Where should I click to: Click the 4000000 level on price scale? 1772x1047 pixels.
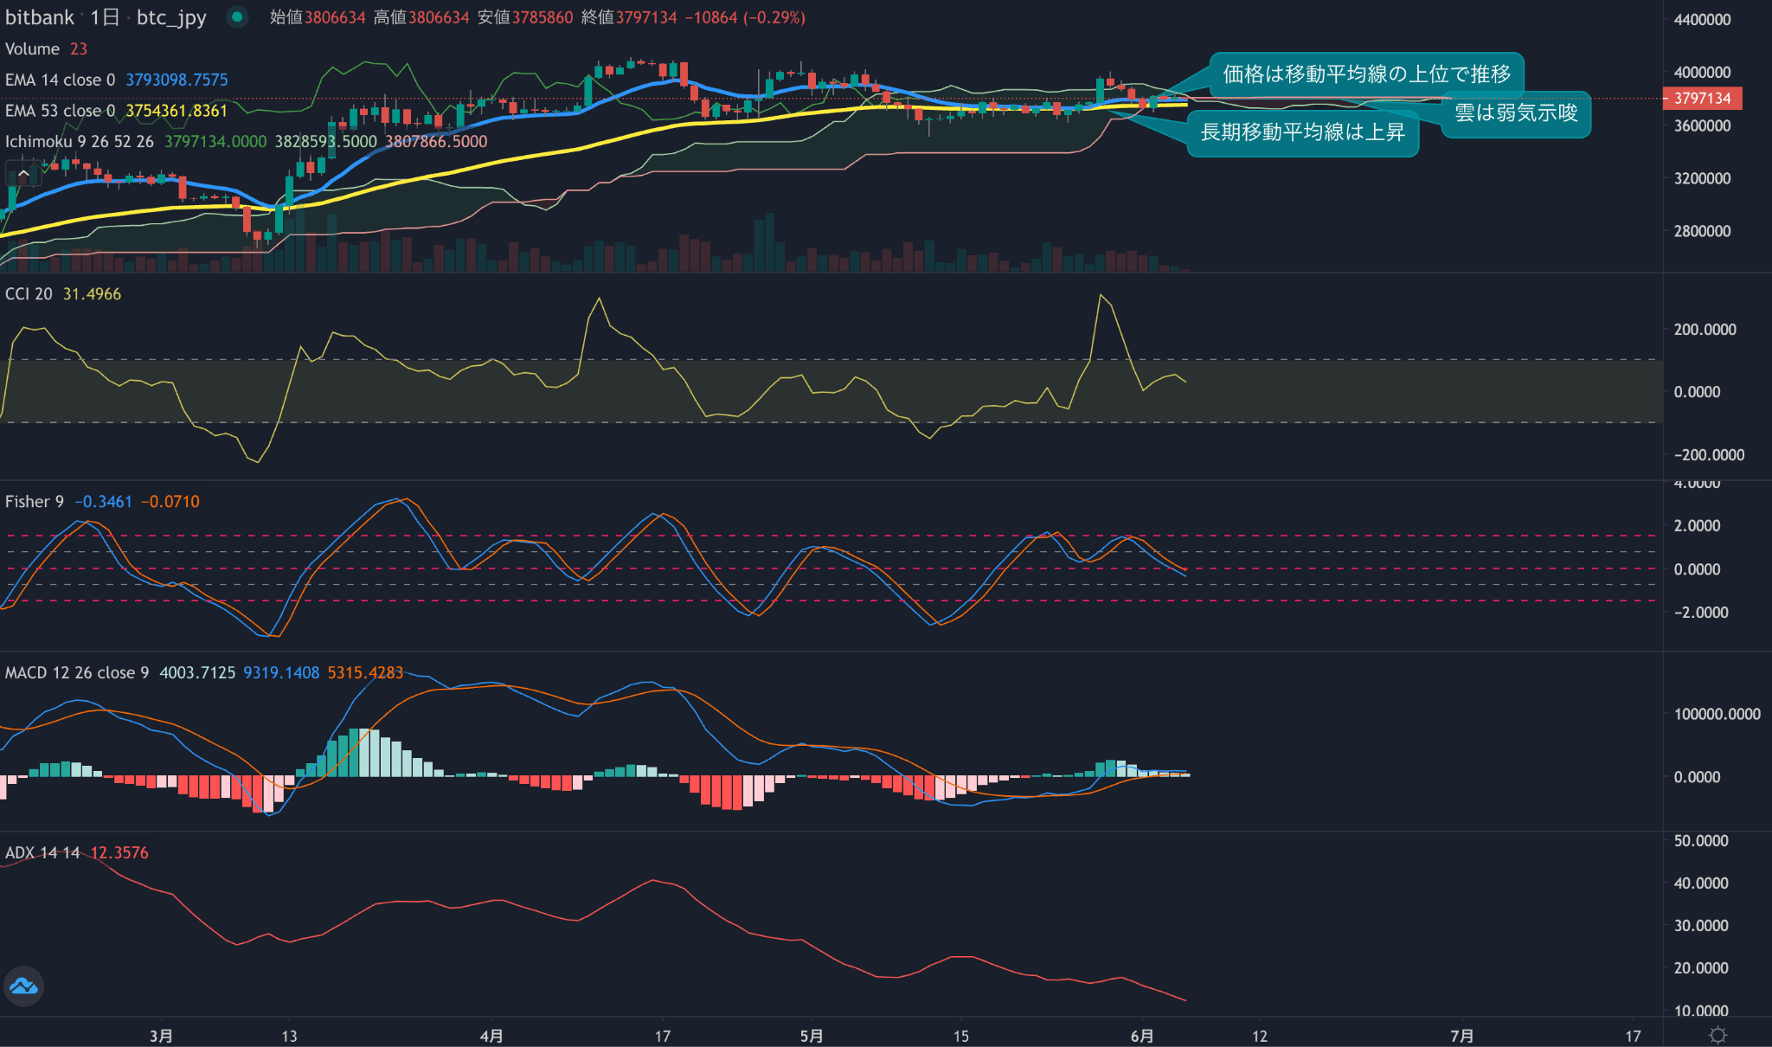click(1701, 73)
